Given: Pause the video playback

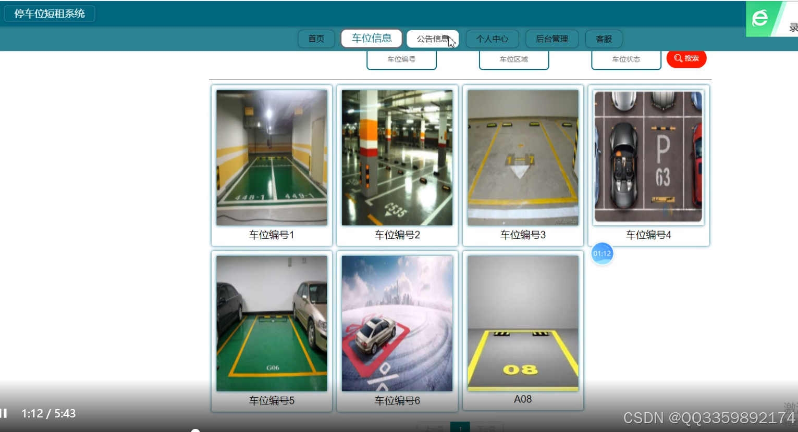Looking at the screenshot, I should (4, 413).
